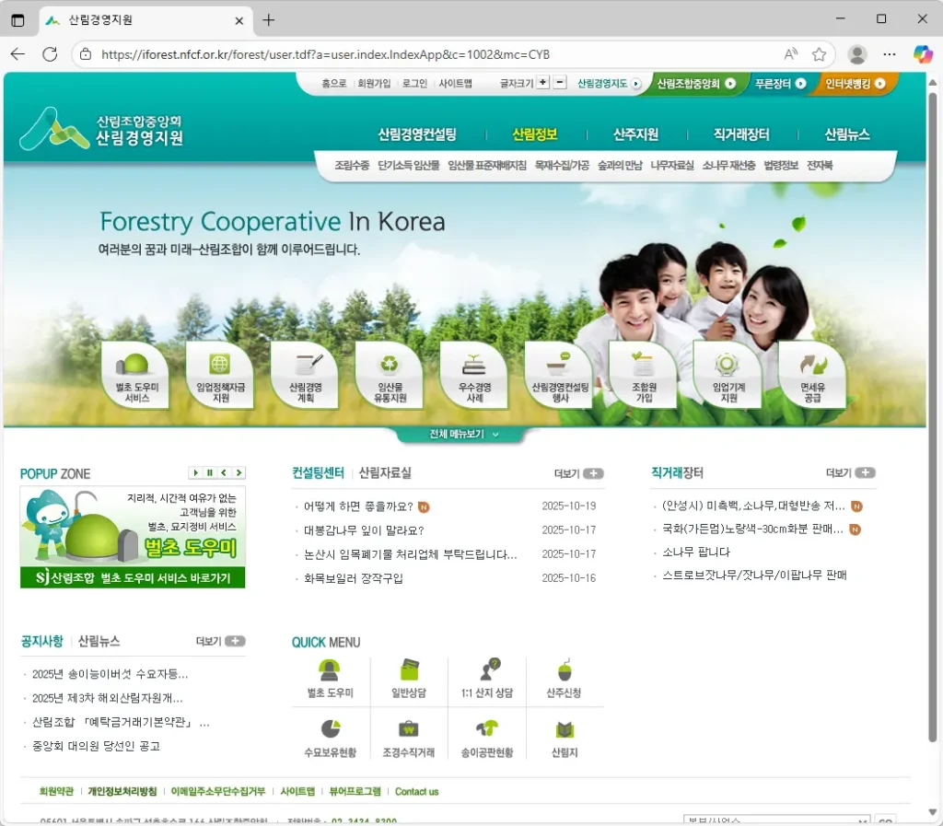Open the 산림정보 main menu item

click(x=535, y=134)
